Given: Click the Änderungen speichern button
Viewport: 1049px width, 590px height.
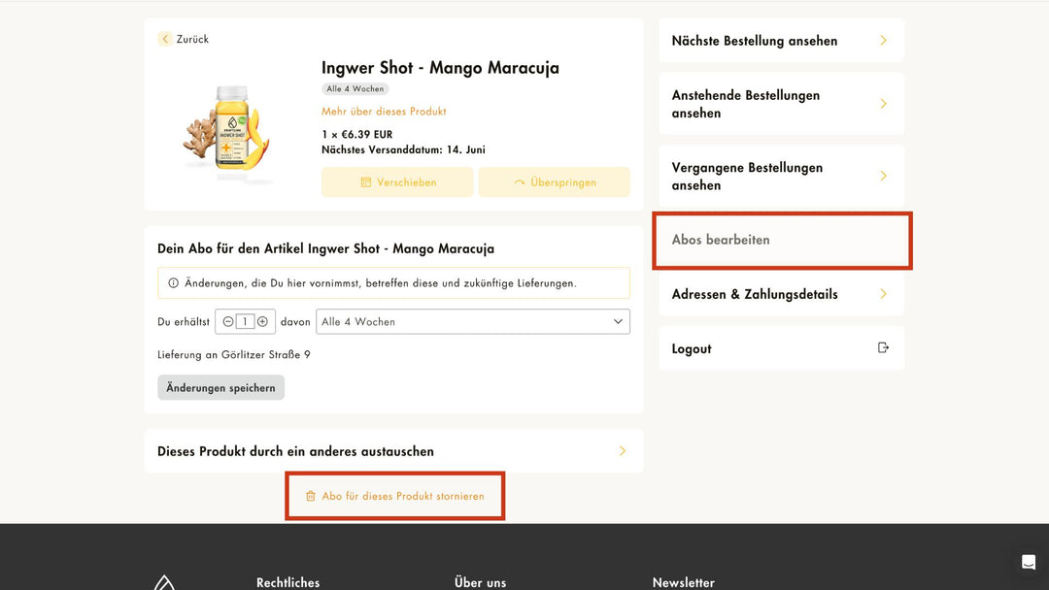Looking at the screenshot, I should [x=220, y=387].
